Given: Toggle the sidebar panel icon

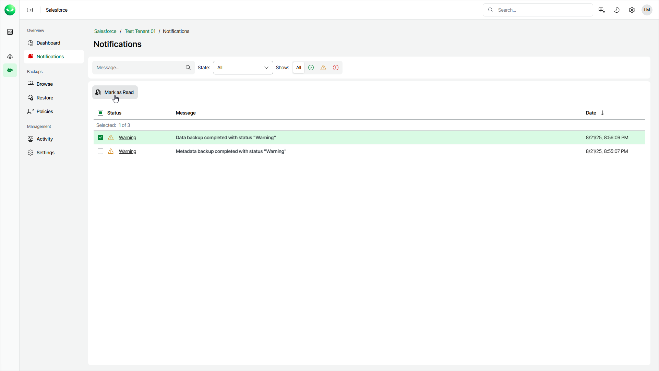Looking at the screenshot, I should [x=30, y=10].
